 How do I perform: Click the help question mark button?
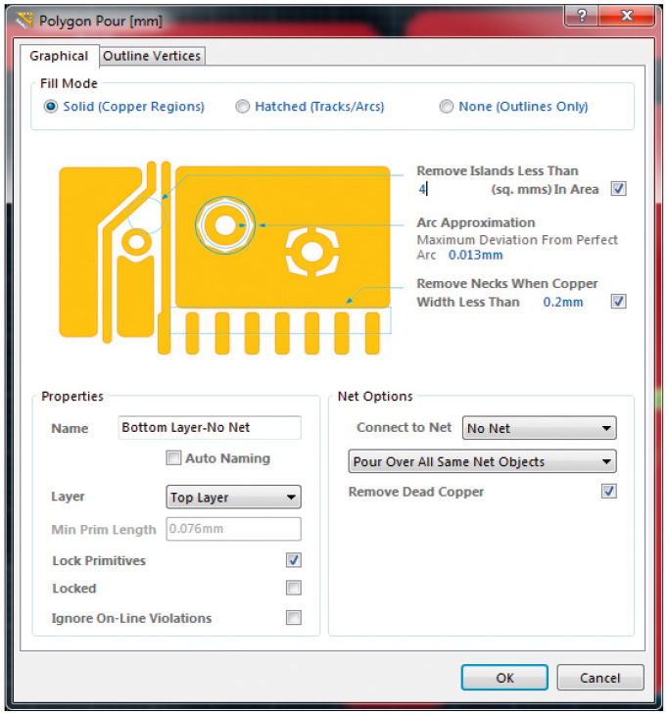584,19
